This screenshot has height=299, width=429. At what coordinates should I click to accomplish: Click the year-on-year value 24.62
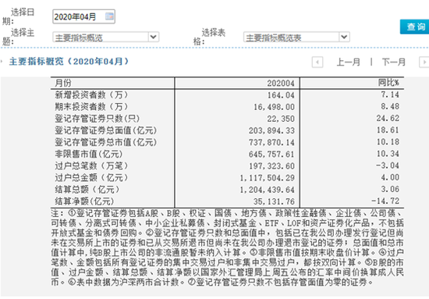pos(388,118)
